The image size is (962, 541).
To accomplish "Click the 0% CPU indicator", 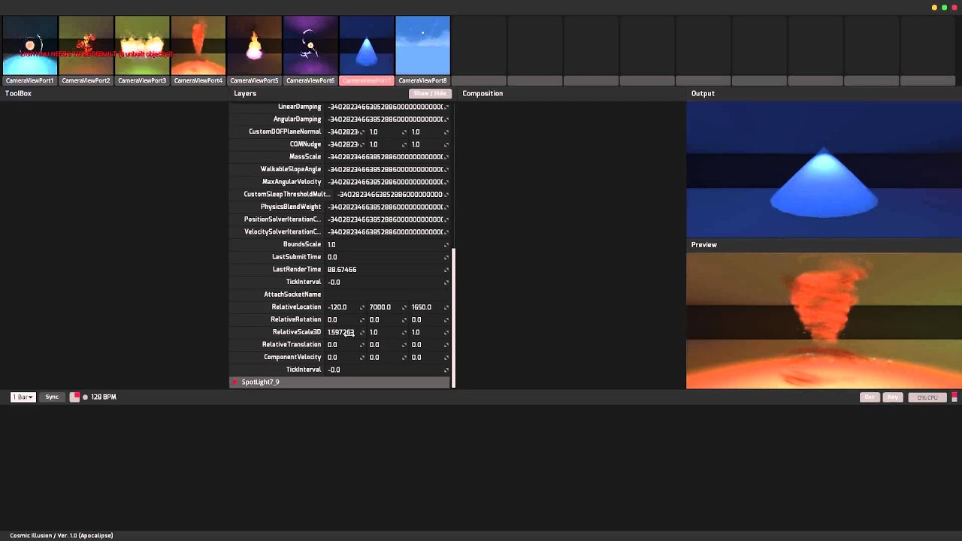I will 927,397.
